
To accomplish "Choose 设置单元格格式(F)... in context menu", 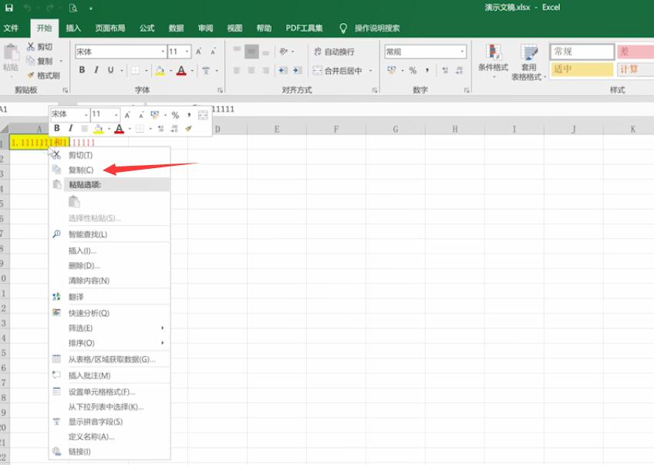I will [110, 392].
